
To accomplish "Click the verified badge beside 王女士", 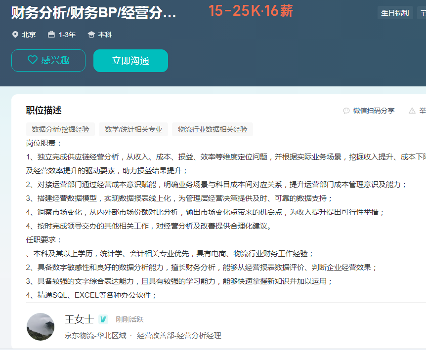I will click(103, 319).
